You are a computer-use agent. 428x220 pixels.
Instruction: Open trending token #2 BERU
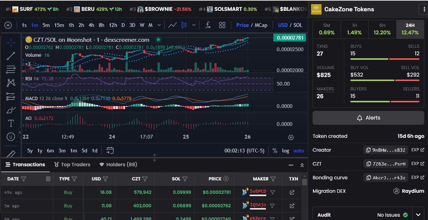[x=94, y=9]
